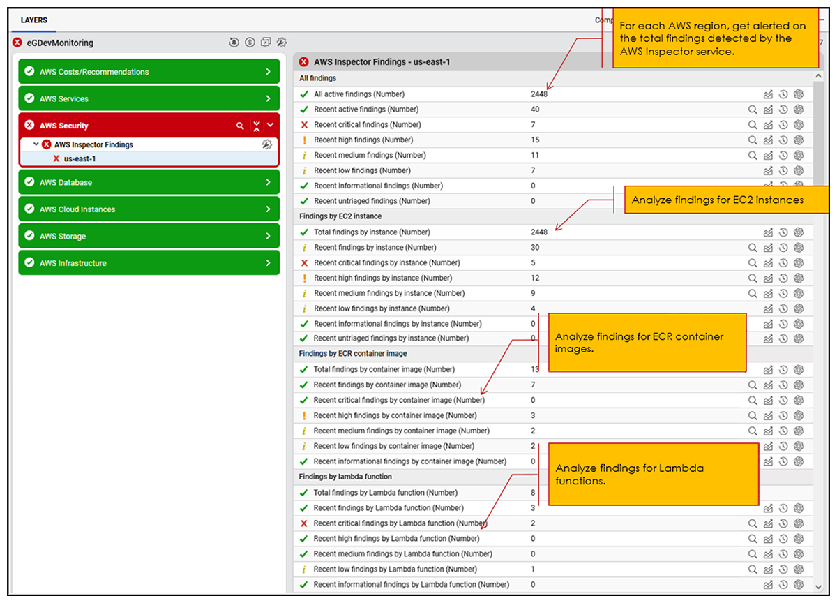Expand the AWS Cloud Instances layer chevron

pyautogui.click(x=268, y=209)
